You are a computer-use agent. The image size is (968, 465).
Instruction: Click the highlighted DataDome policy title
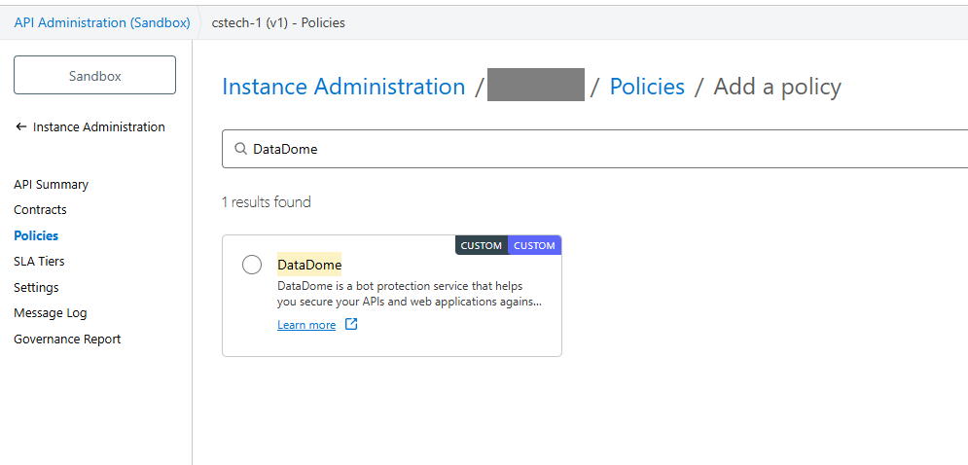click(x=309, y=265)
